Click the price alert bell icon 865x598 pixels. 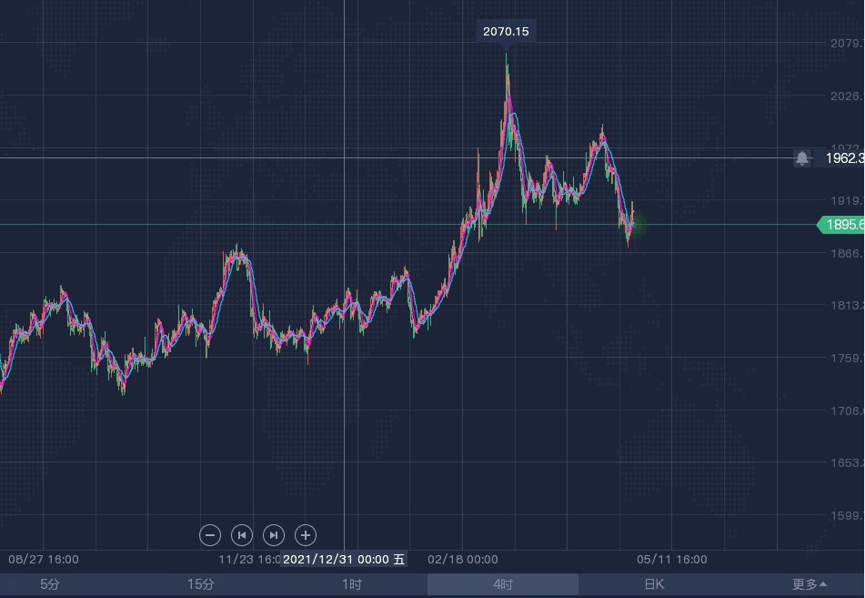coord(802,158)
